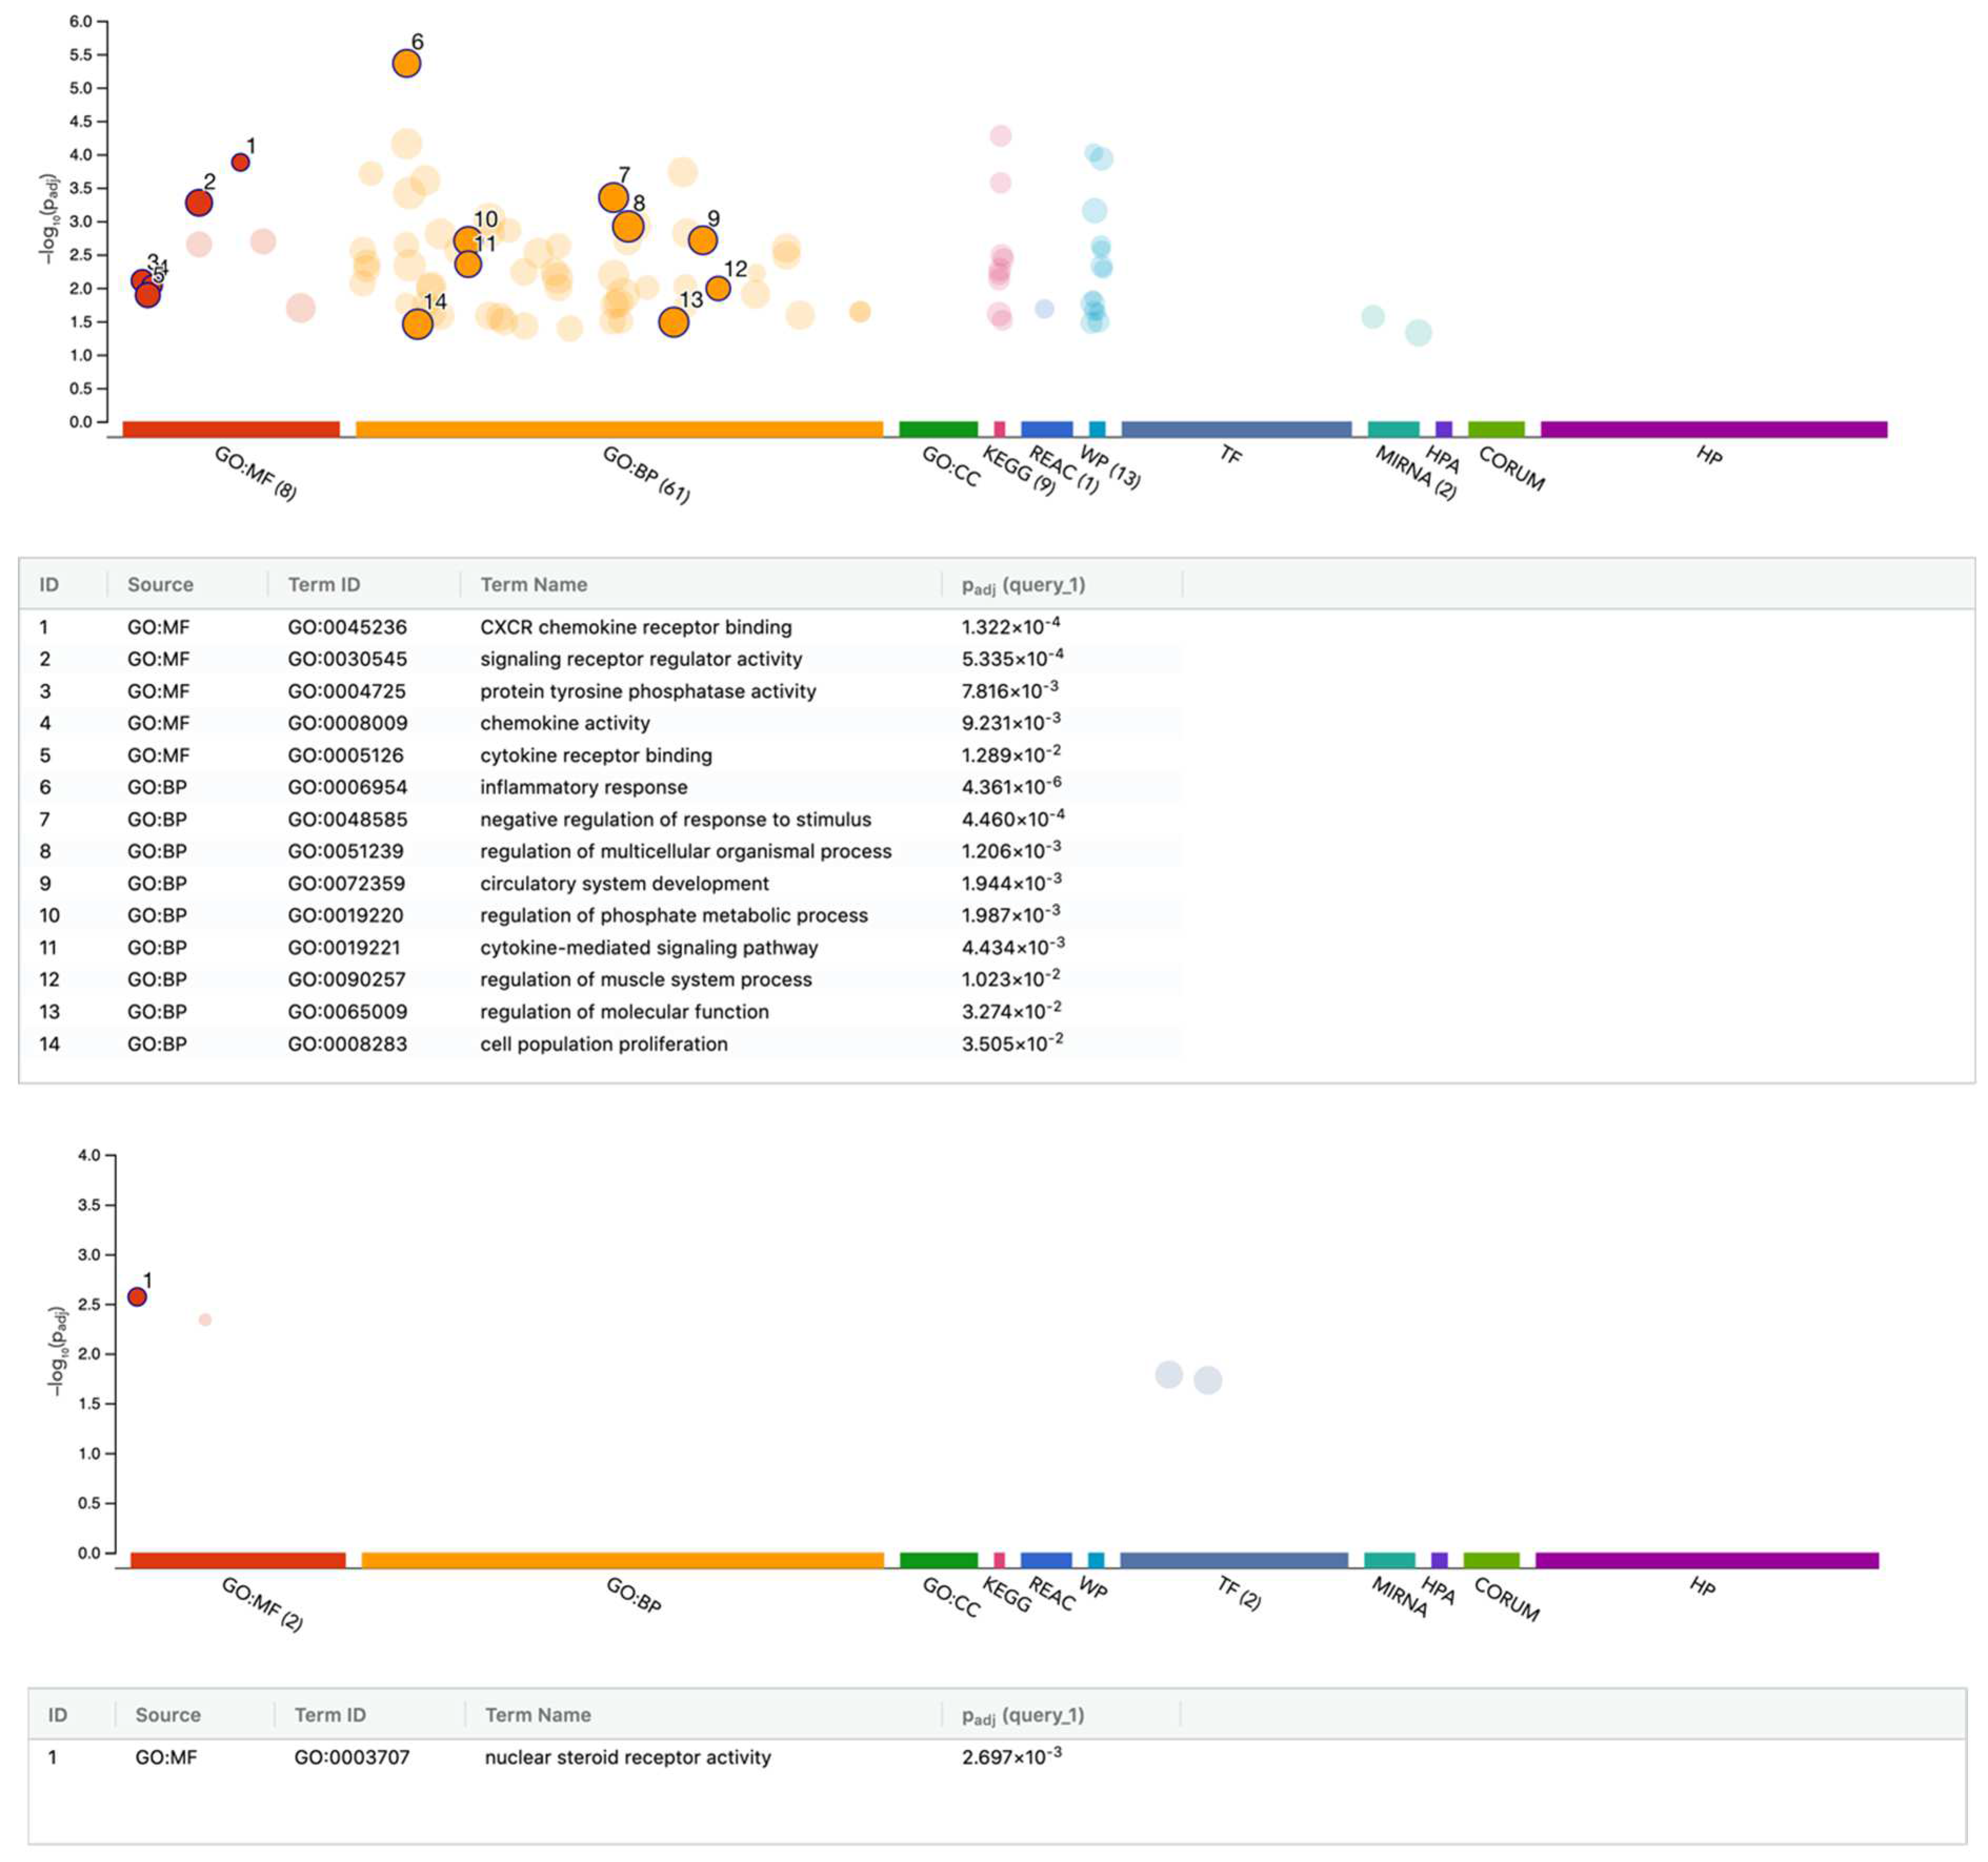This screenshot has height=1862, width=1988.
Task: Open term ID GO:0045236 in table
Action: [x=347, y=627]
